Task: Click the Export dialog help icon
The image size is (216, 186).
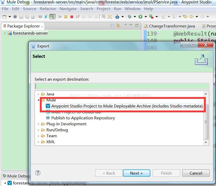Action: point(38,173)
